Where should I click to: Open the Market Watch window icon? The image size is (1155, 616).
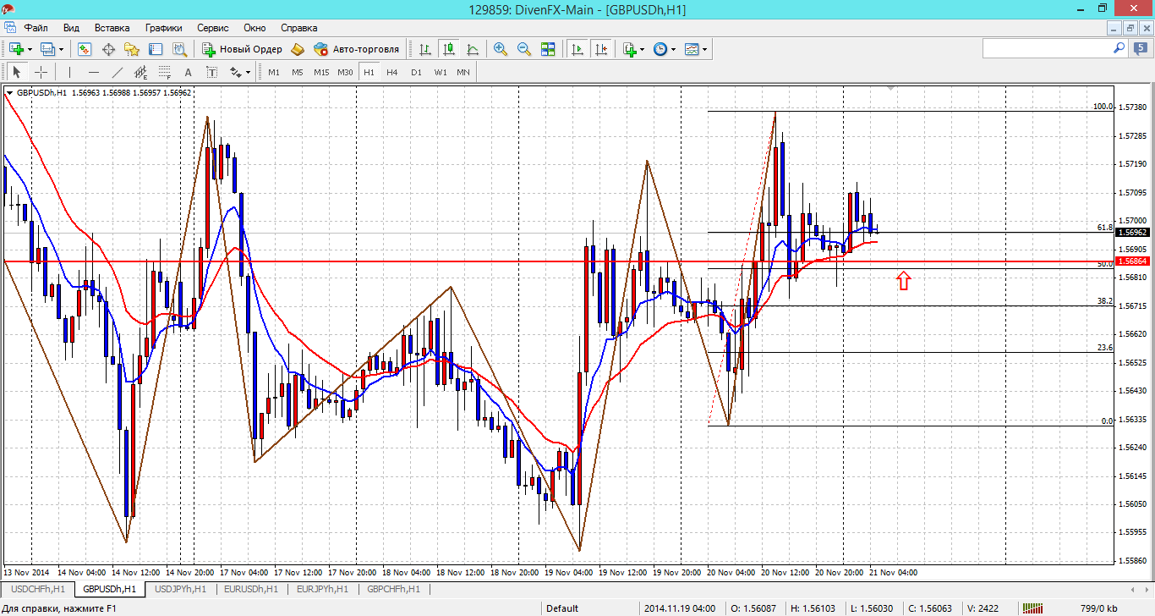pos(85,49)
